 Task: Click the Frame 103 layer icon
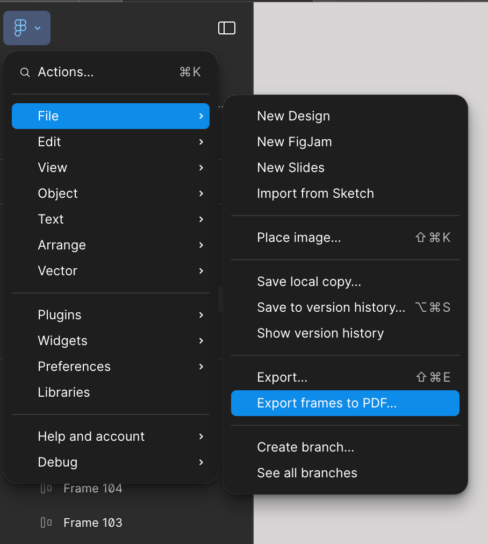coord(46,522)
